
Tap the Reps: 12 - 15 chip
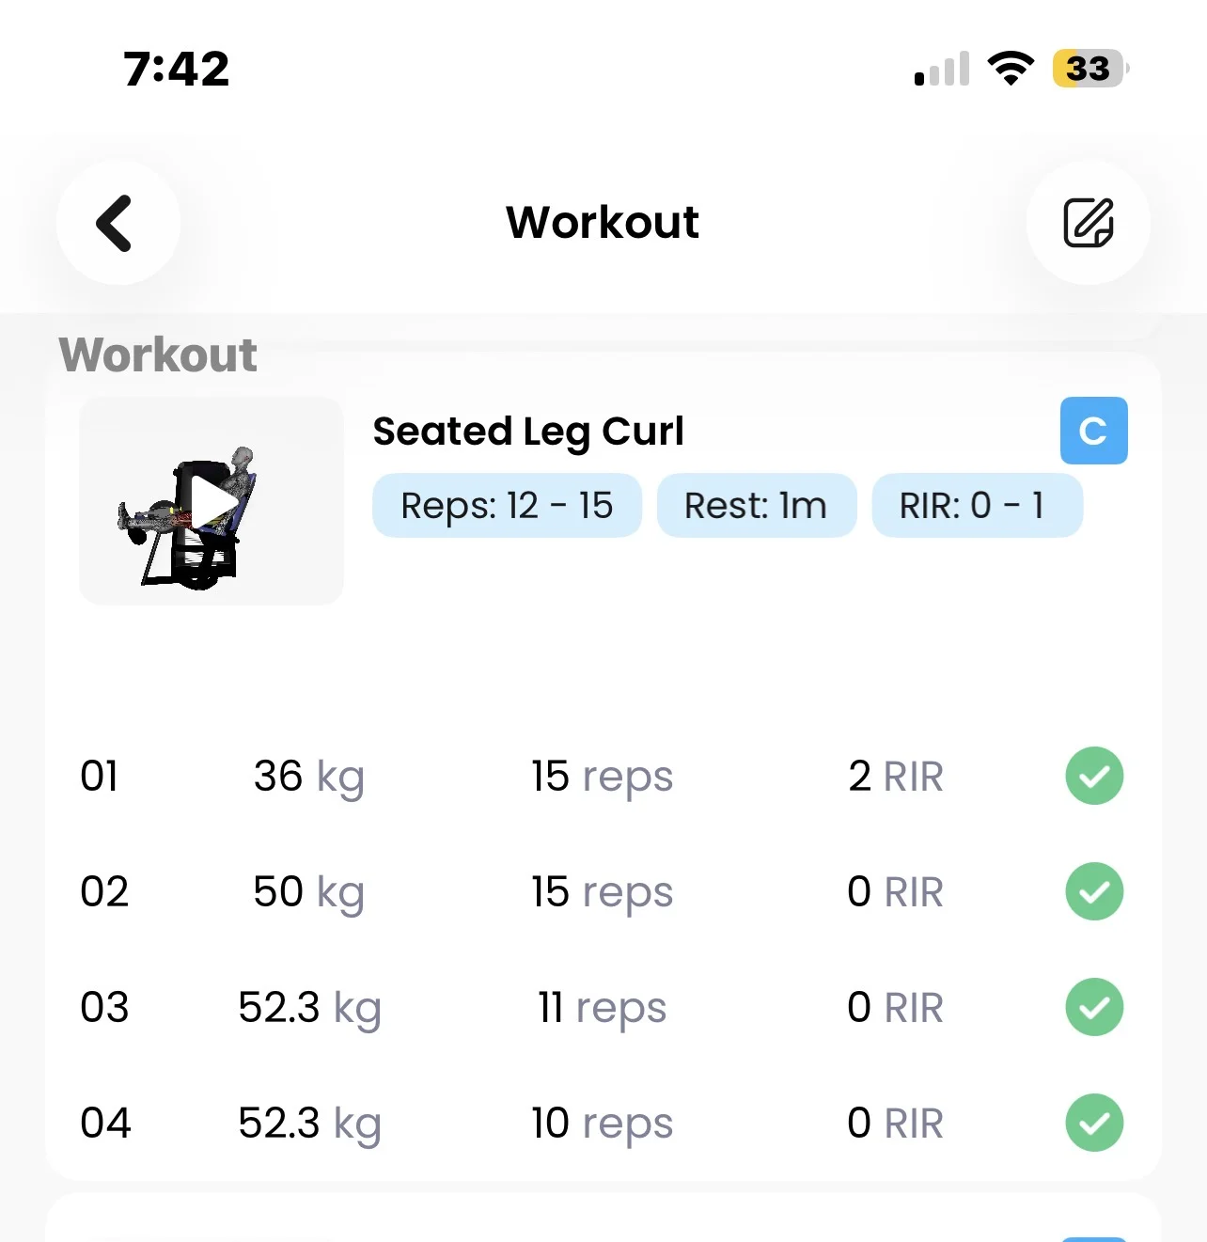pos(507,506)
